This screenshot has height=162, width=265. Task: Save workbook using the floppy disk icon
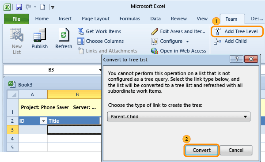click(x=19, y=7)
